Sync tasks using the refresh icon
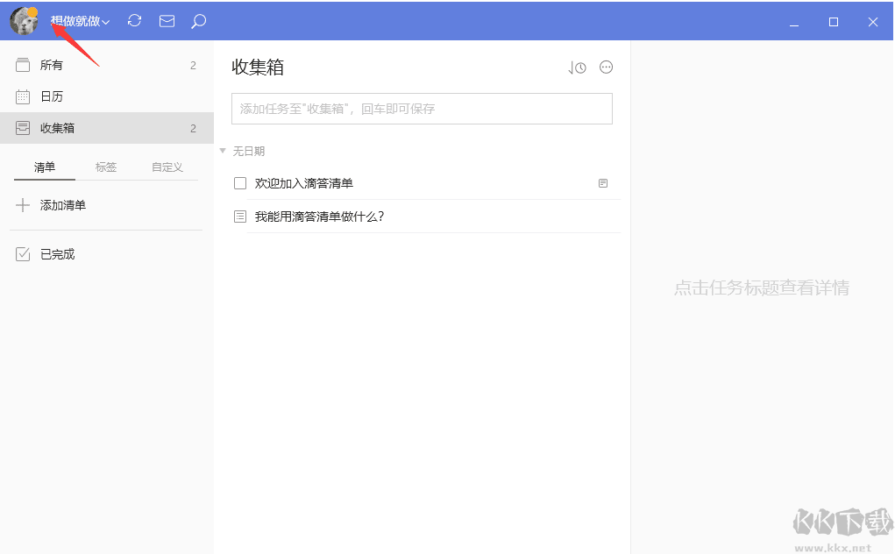Viewport: 895px width, 554px height. click(x=134, y=20)
